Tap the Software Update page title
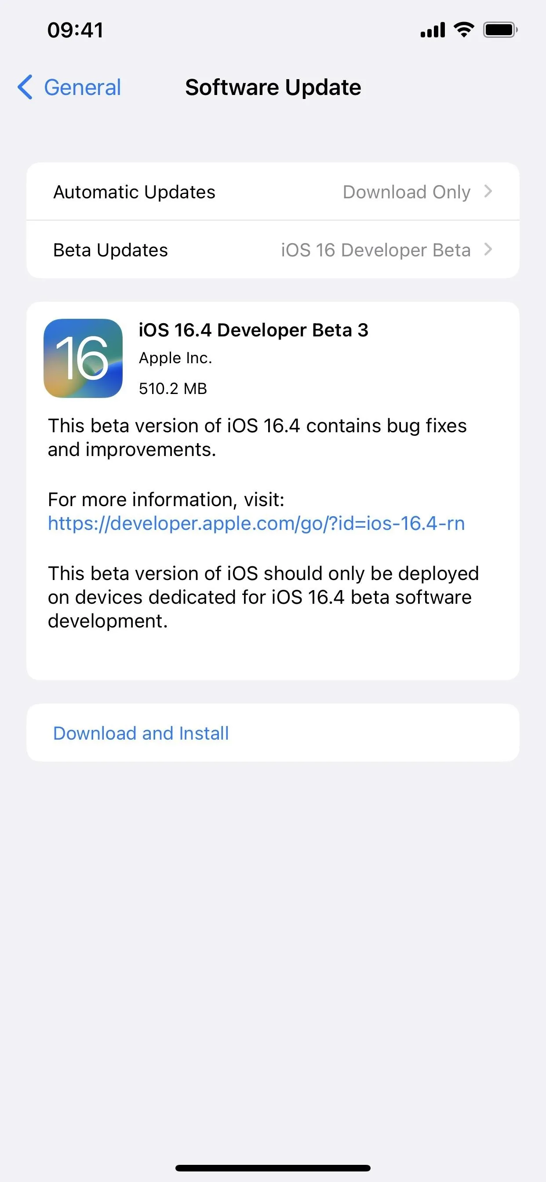 tap(273, 87)
